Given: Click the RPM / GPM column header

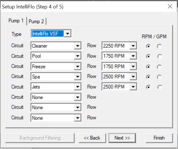Looking at the screenshot, I should pos(154,37).
